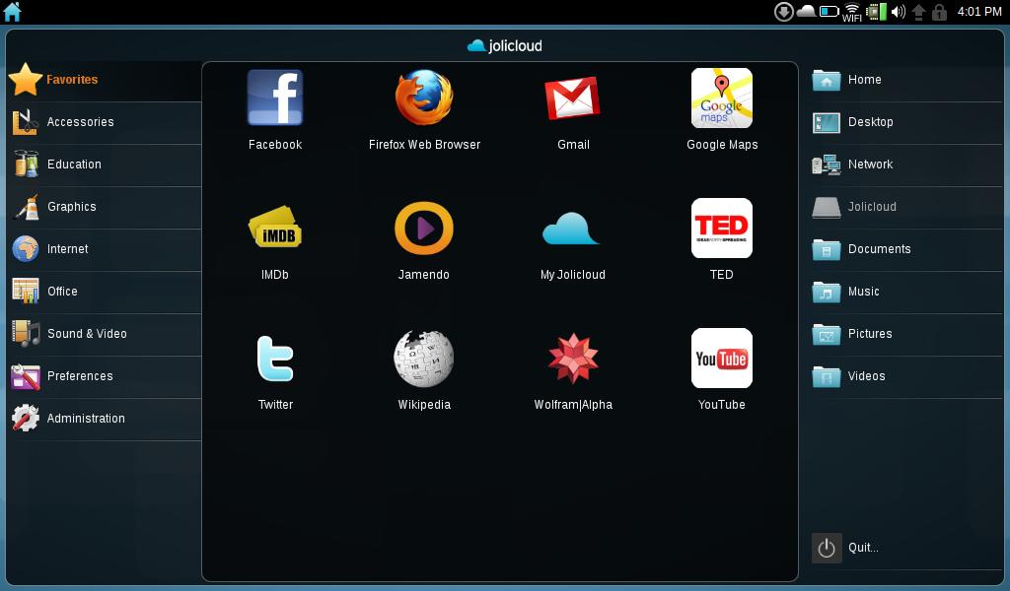Open the WiFi network indicator

[x=851, y=12]
